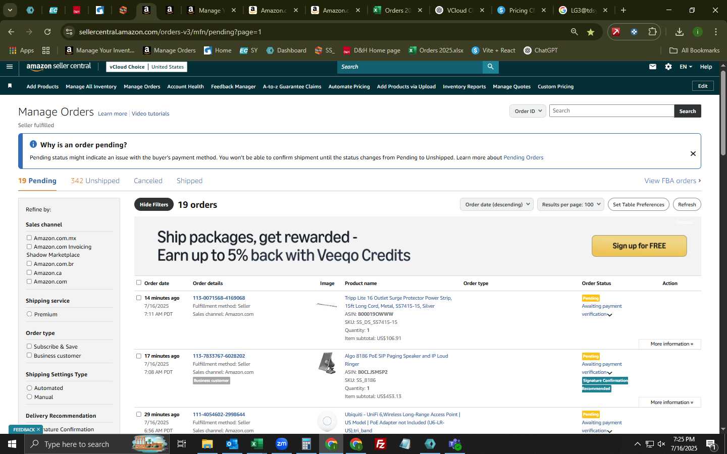Select the Manual shipping settings radio
The height and width of the screenshot is (454, 727).
tap(29, 396)
